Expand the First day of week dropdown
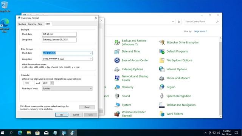 91,88
